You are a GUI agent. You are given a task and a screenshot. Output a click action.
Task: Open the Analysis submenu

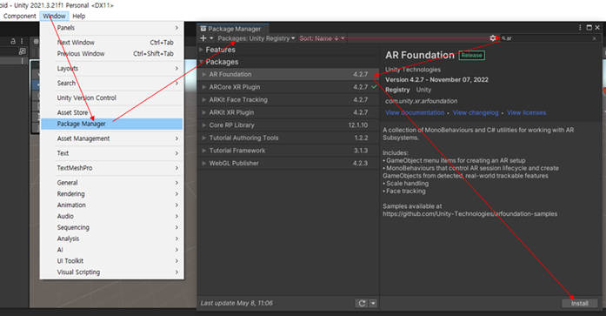[111, 239]
